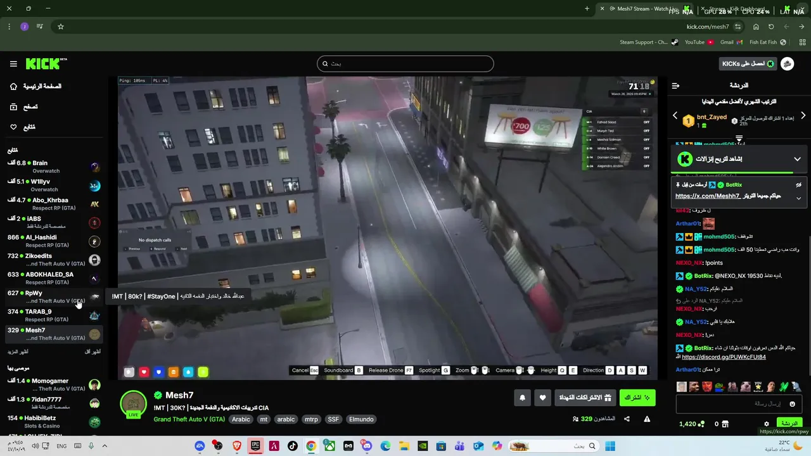Expand the pinned BotRix message
Image resolution: width=811 pixels, height=456 pixels.
pos(798,198)
